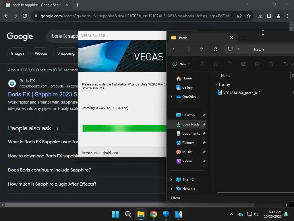Open Boris FX Sapphire 2023.5 result link

click(42, 94)
